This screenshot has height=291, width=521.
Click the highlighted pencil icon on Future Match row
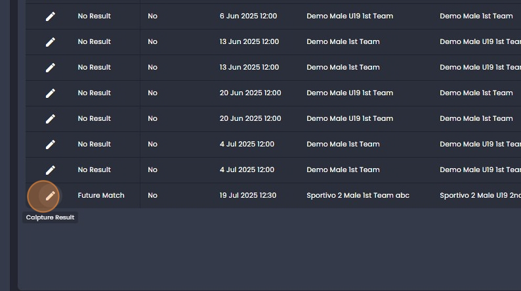[x=51, y=196]
